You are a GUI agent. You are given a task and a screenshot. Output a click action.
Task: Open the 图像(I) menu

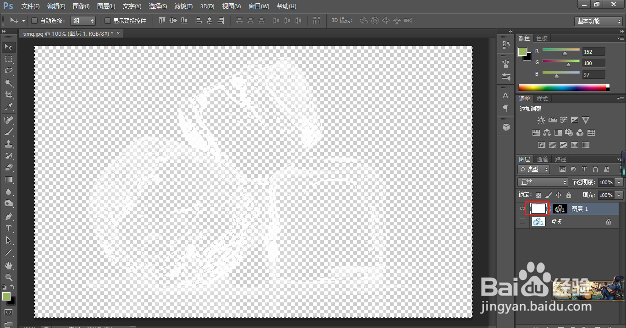(x=81, y=6)
